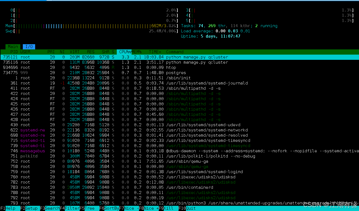Sort by NI column header
This screenshot has height=211, width=359.
(x=62, y=52)
